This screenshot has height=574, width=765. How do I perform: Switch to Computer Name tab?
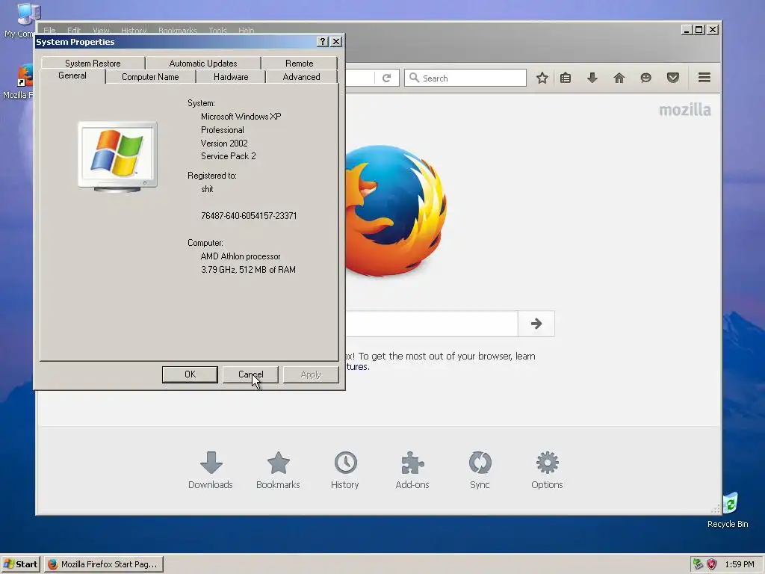150,77
